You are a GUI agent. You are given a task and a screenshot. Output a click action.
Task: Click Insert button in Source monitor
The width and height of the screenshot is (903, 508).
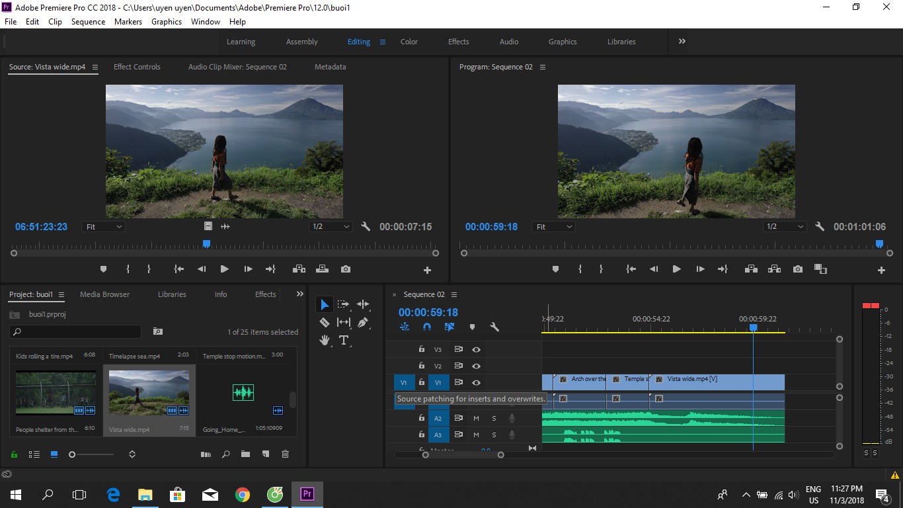[x=299, y=269]
